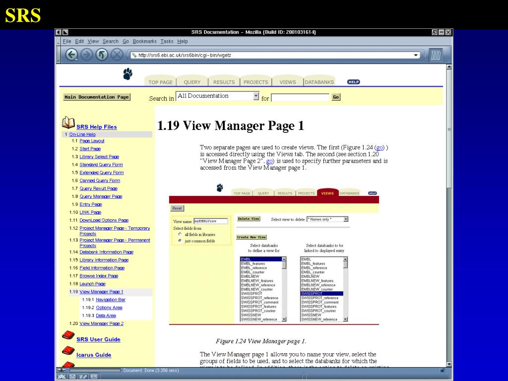
Task: Open the Icarus Guide link
Action: pos(94,355)
